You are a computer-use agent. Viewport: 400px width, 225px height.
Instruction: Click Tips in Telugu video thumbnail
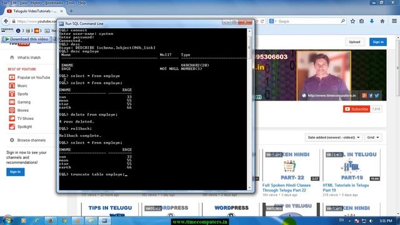click(x=110, y=210)
